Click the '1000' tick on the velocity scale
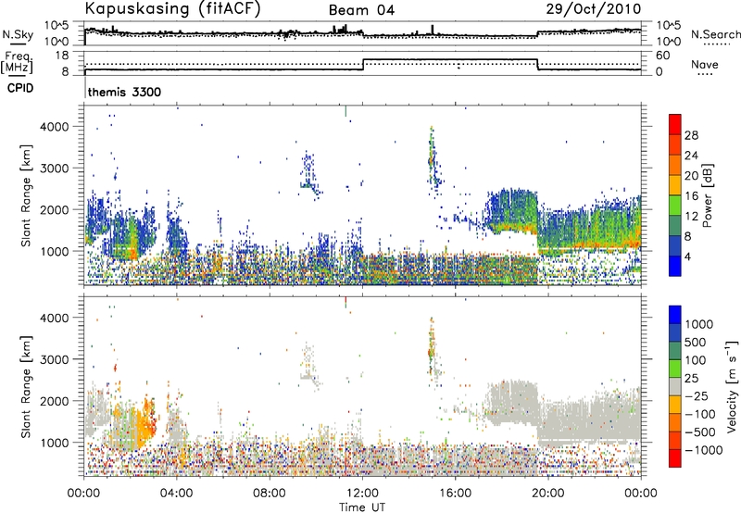 click(698, 324)
